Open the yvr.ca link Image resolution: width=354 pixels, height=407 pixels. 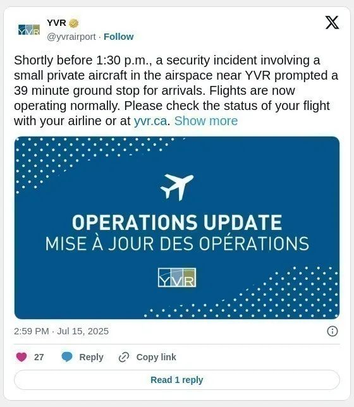150,121
